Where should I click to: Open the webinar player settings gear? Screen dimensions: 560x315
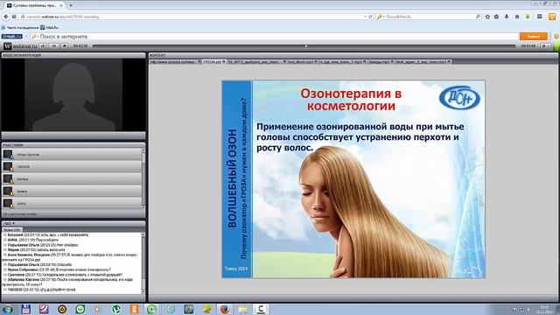[x=544, y=46]
